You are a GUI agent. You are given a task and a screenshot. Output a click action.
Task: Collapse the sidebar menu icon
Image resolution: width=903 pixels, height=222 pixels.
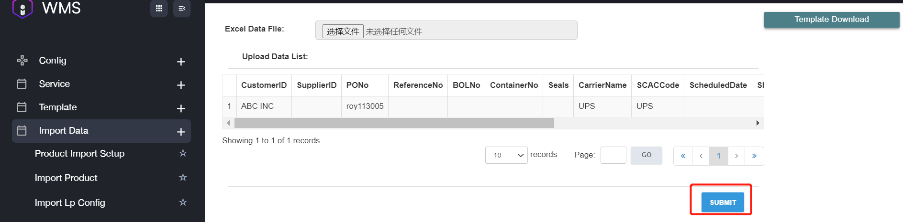click(182, 8)
